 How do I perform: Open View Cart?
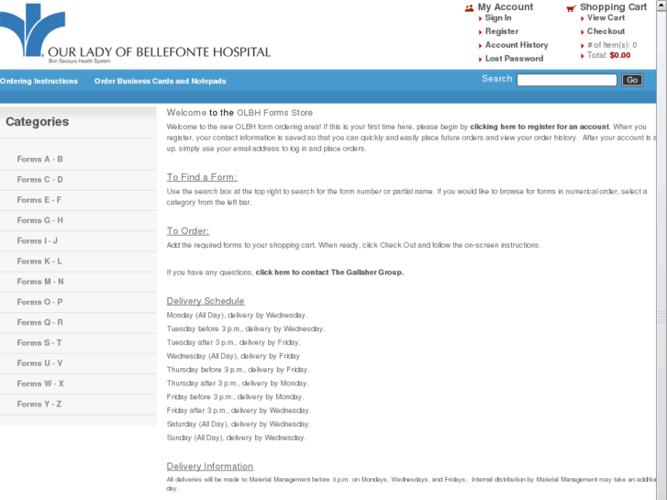click(x=606, y=17)
